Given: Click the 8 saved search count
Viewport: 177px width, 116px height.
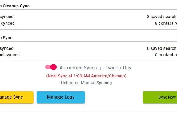Looking at the screenshot, I should tap(162, 17).
